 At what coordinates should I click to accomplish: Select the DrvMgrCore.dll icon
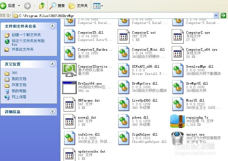point(124,87)
